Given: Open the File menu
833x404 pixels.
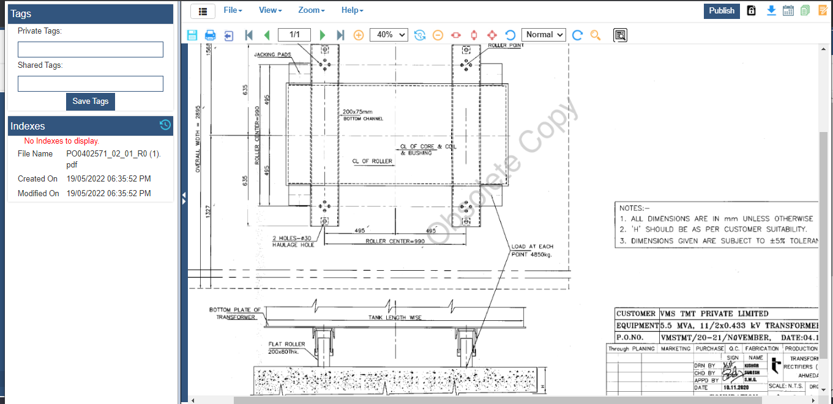Looking at the screenshot, I should click(x=233, y=10).
